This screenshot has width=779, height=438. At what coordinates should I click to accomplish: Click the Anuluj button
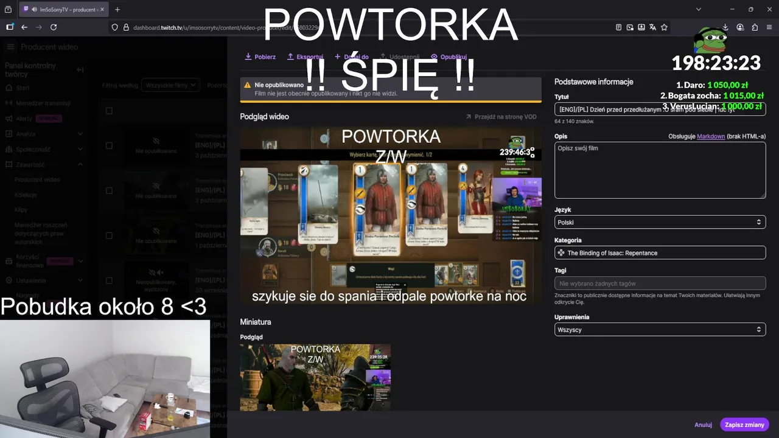point(703,425)
